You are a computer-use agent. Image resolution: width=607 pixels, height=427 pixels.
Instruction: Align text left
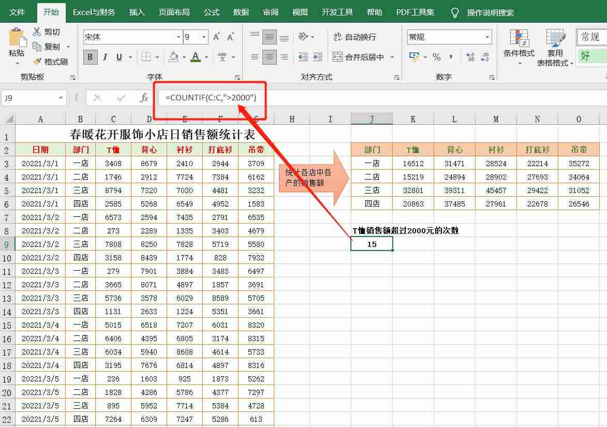(255, 57)
